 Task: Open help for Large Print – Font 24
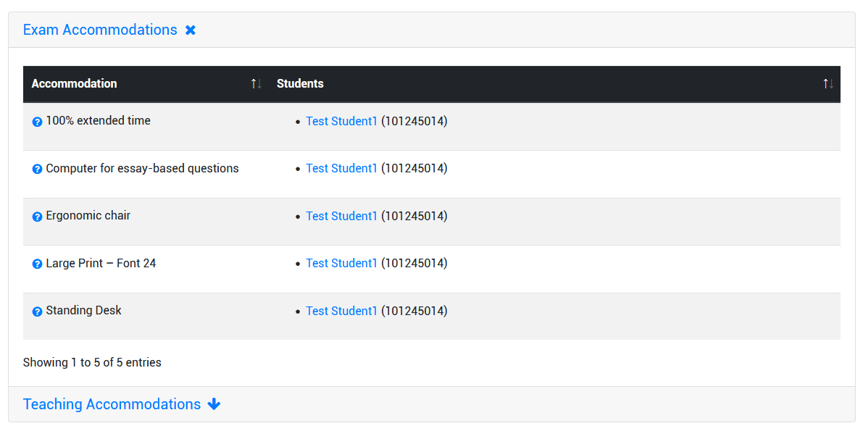[37, 263]
